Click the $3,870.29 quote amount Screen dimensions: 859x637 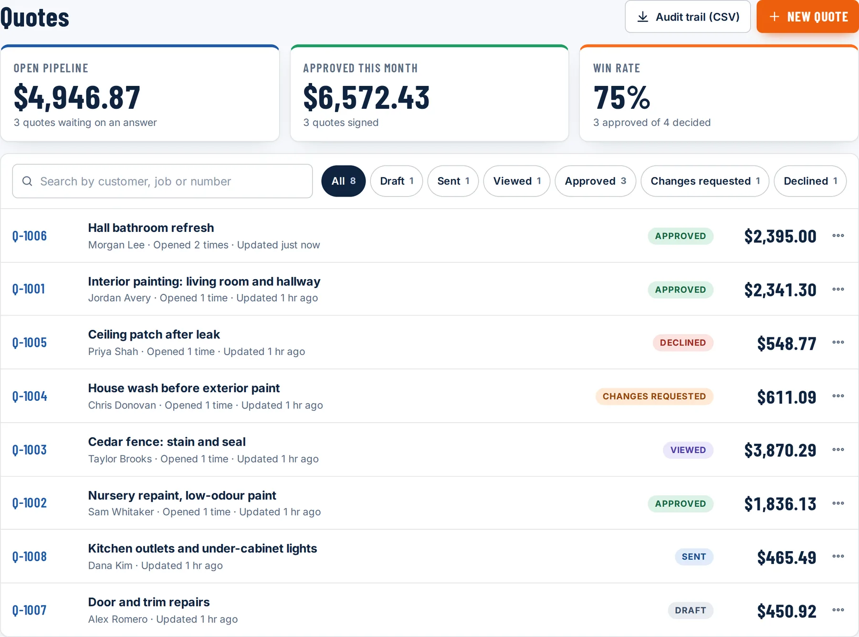(780, 450)
